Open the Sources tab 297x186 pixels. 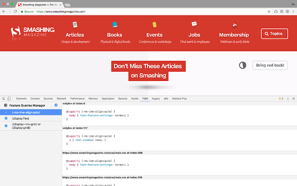(x=48, y=99)
